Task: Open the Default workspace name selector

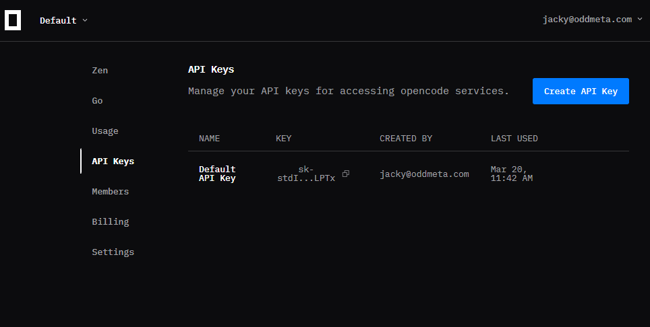Action: [58, 20]
